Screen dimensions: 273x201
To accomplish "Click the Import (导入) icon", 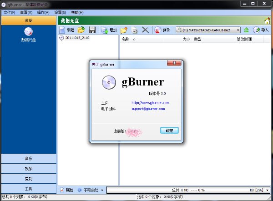I will coord(257,30).
